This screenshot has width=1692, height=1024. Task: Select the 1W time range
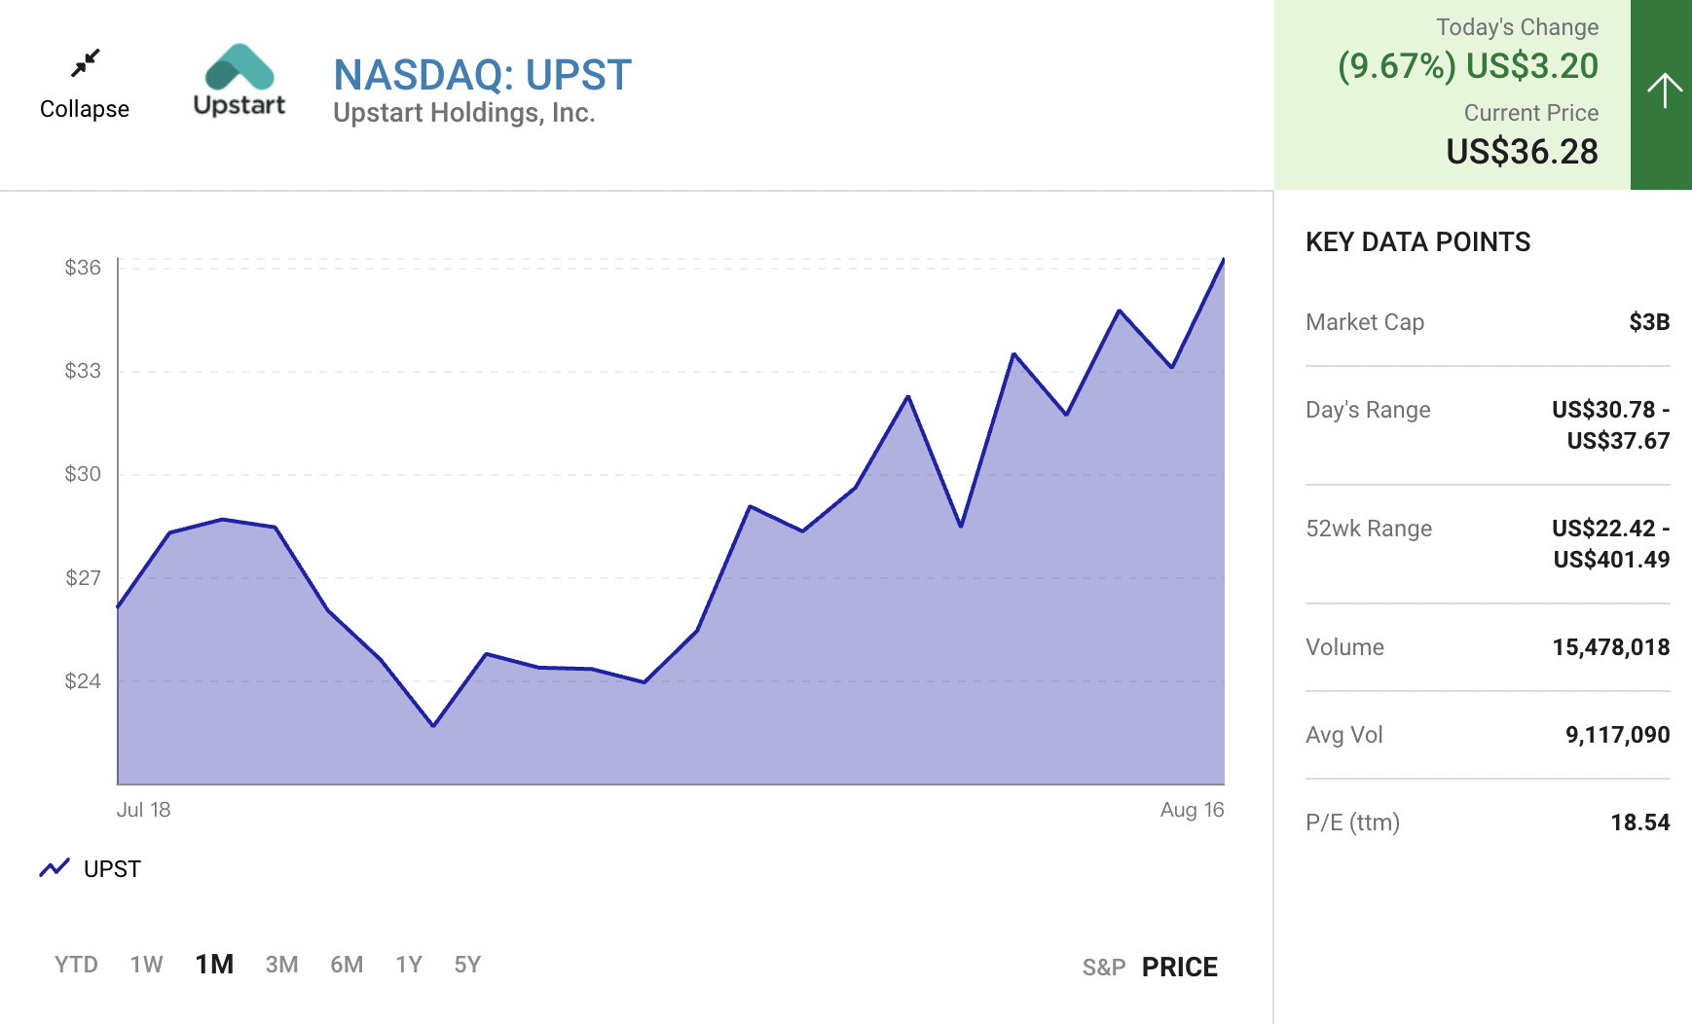click(x=146, y=965)
